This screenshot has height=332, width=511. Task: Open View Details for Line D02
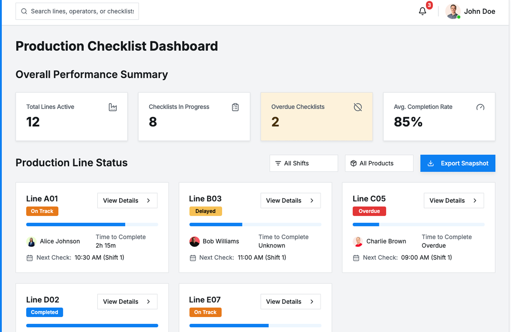(x=127, y=301)
